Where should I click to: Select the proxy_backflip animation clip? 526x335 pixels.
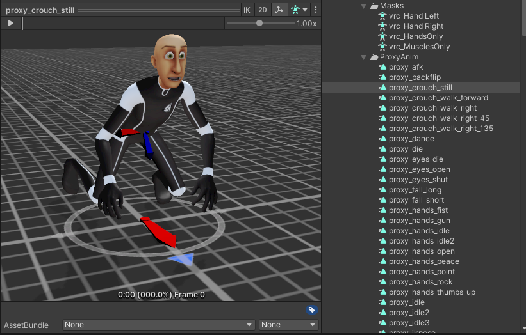tap(415, 77)
